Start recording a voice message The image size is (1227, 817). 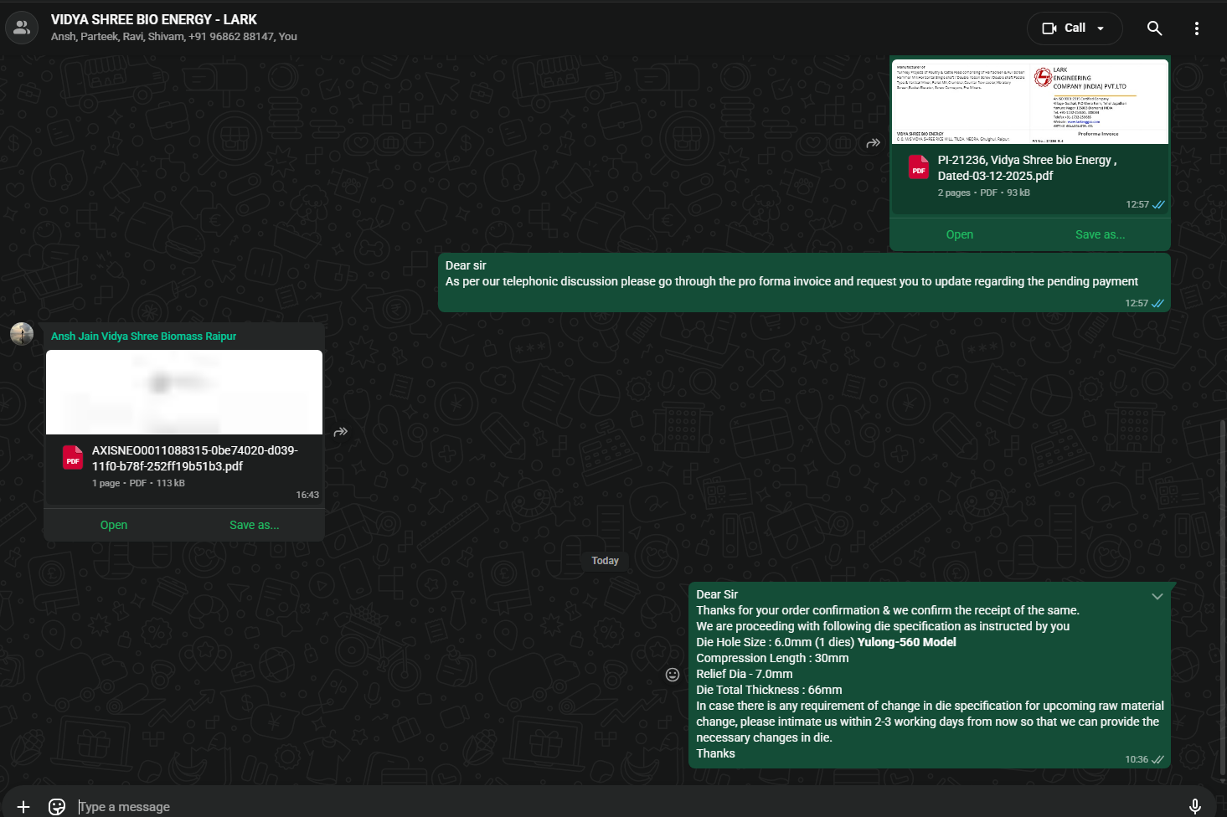click(1194, 806)
